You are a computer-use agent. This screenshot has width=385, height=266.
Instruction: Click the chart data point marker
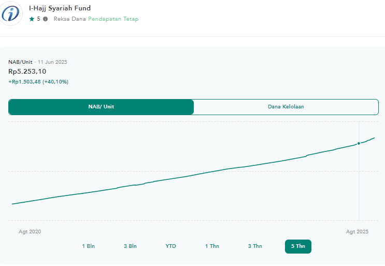(x=359, y=143)
